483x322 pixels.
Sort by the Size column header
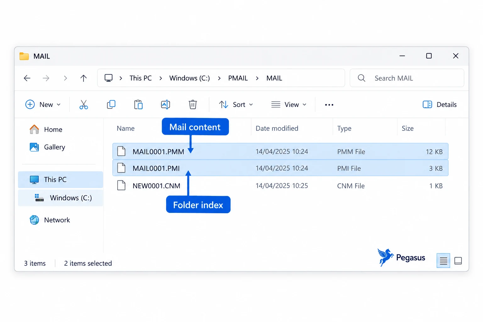pos(408,128)
